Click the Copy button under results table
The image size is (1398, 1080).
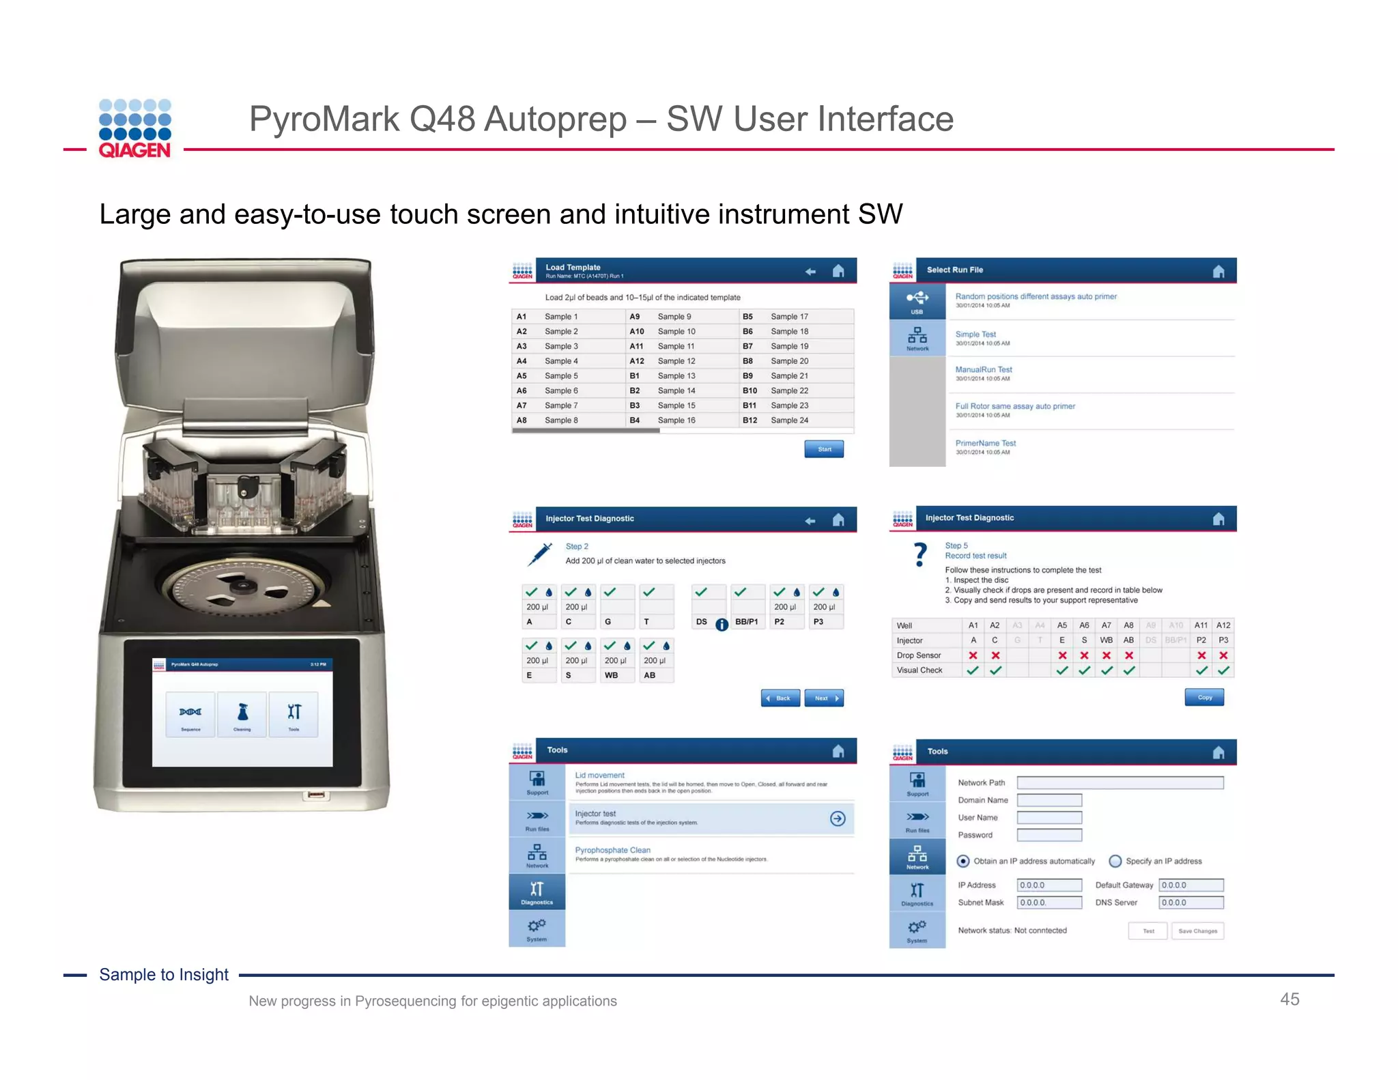[1204, 697]
